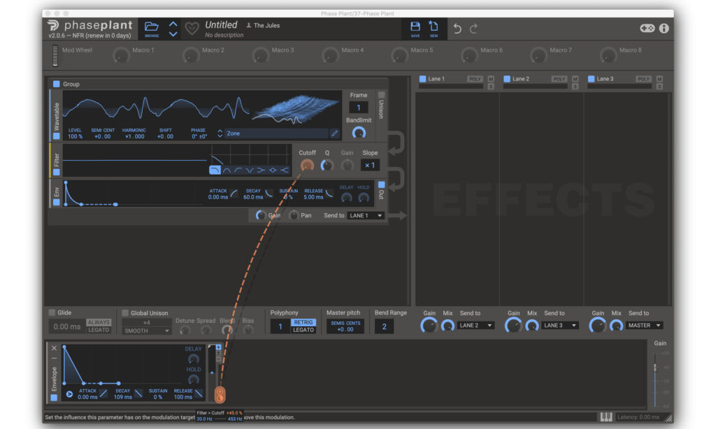Open Lane 2 Send to LANE 3 dropdown
This screenshot has height=429, width=716.
tap(560, 326)
